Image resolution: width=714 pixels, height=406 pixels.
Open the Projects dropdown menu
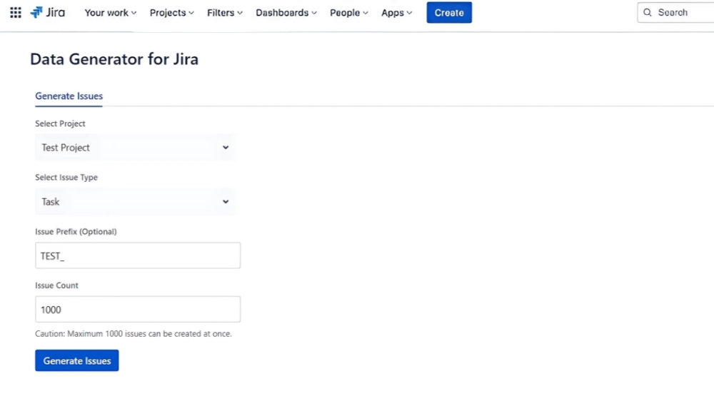click(171, 13)
